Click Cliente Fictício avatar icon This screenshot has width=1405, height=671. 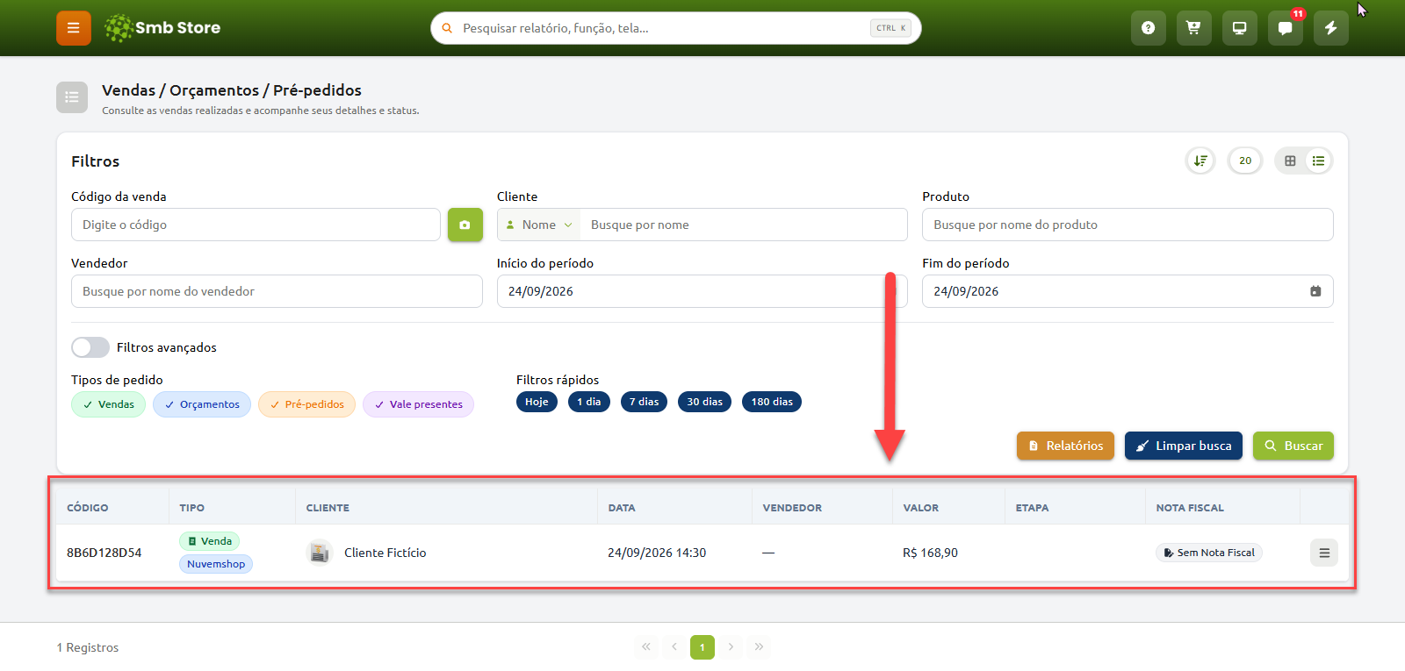tap(320, 553)
